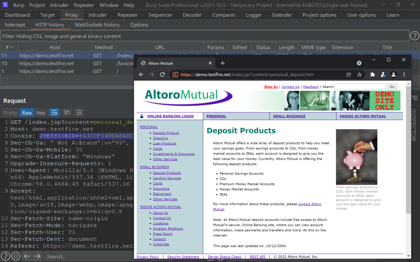Viewport: 420px width, 262px height.
Task: Open the INSIDE ALTORO MUTUAL top navigation tab
Action: pos(363,116)
